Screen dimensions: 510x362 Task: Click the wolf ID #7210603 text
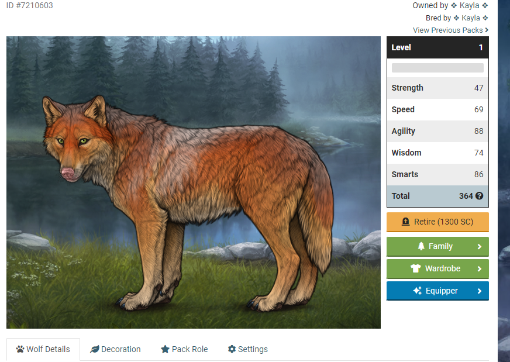tap(30, 5)
